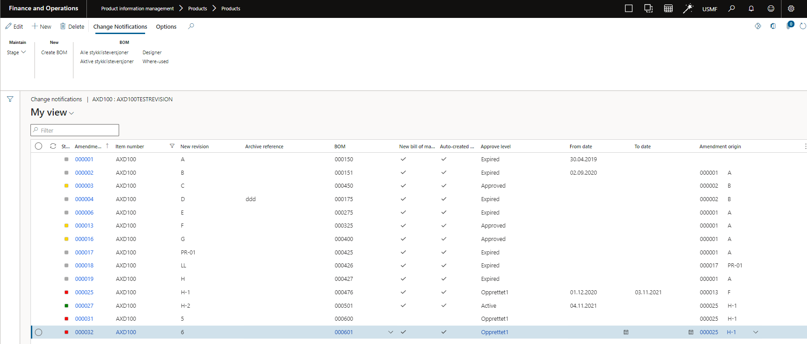The image size is (807, 344).
Task: Open in Office icon
Action: tap(773, 26)
